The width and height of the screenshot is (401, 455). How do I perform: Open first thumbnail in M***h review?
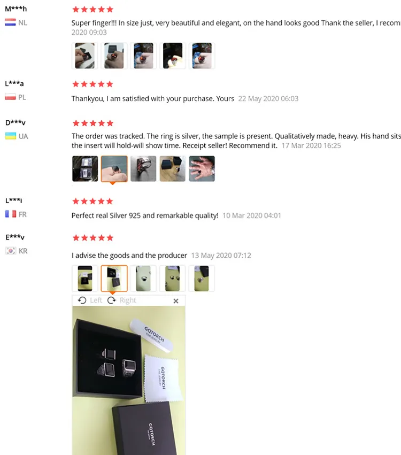[84, 56]
